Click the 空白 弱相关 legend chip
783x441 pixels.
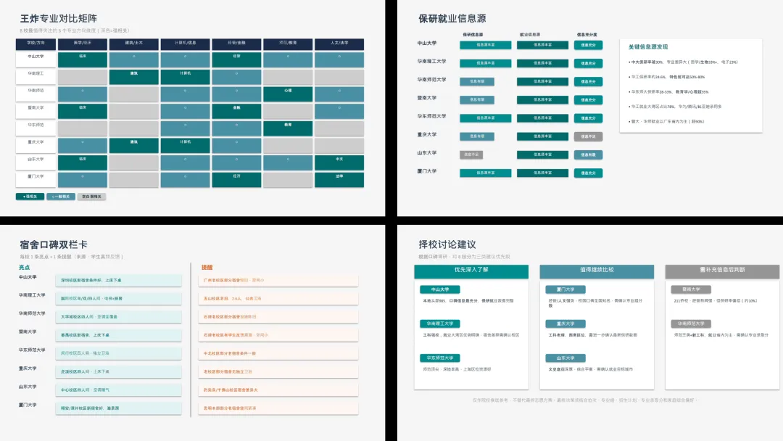tap(91, 197)
